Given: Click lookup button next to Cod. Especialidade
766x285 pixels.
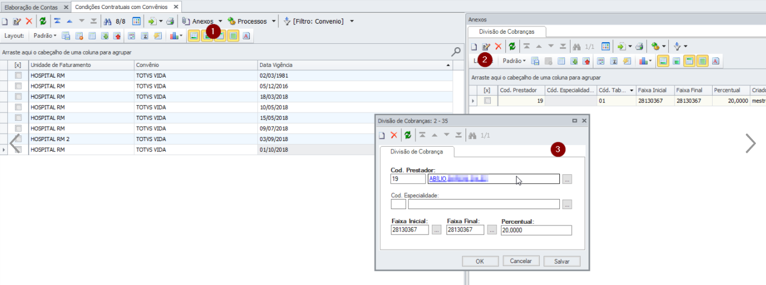Looking at the screenshot, I should (x=567, y=204).
